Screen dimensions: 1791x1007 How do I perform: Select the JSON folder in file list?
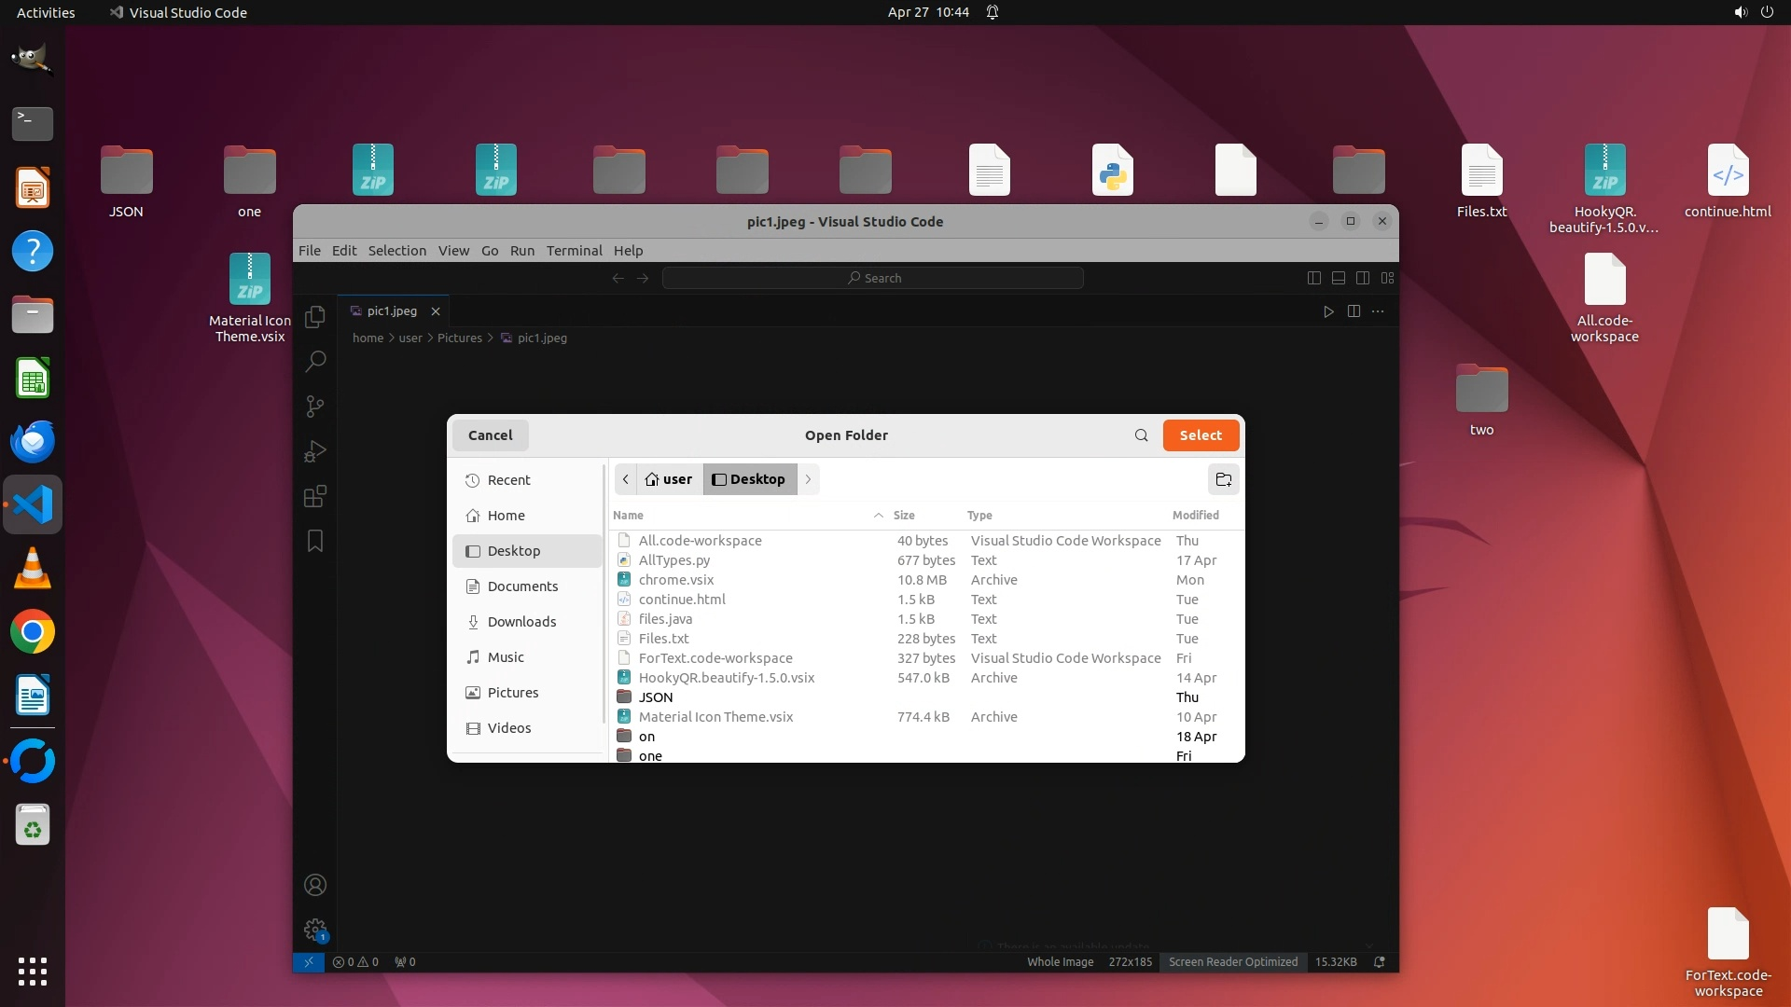click(x=656, y=697)
